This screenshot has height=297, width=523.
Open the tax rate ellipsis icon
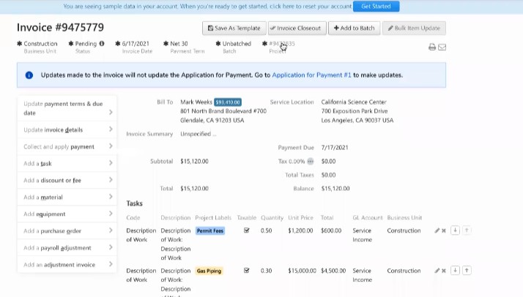pos(310,162)
